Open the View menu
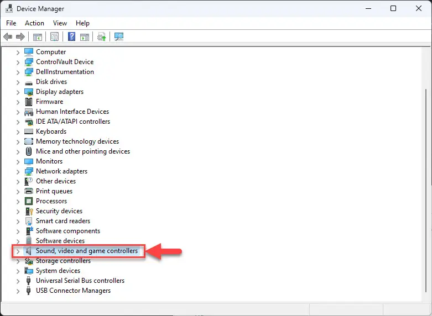This screenshot has height=316, width=432. point(60,23)
